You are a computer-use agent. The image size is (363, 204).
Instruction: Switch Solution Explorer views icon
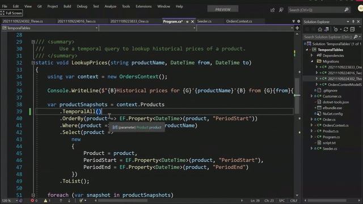tap(327, 29)
